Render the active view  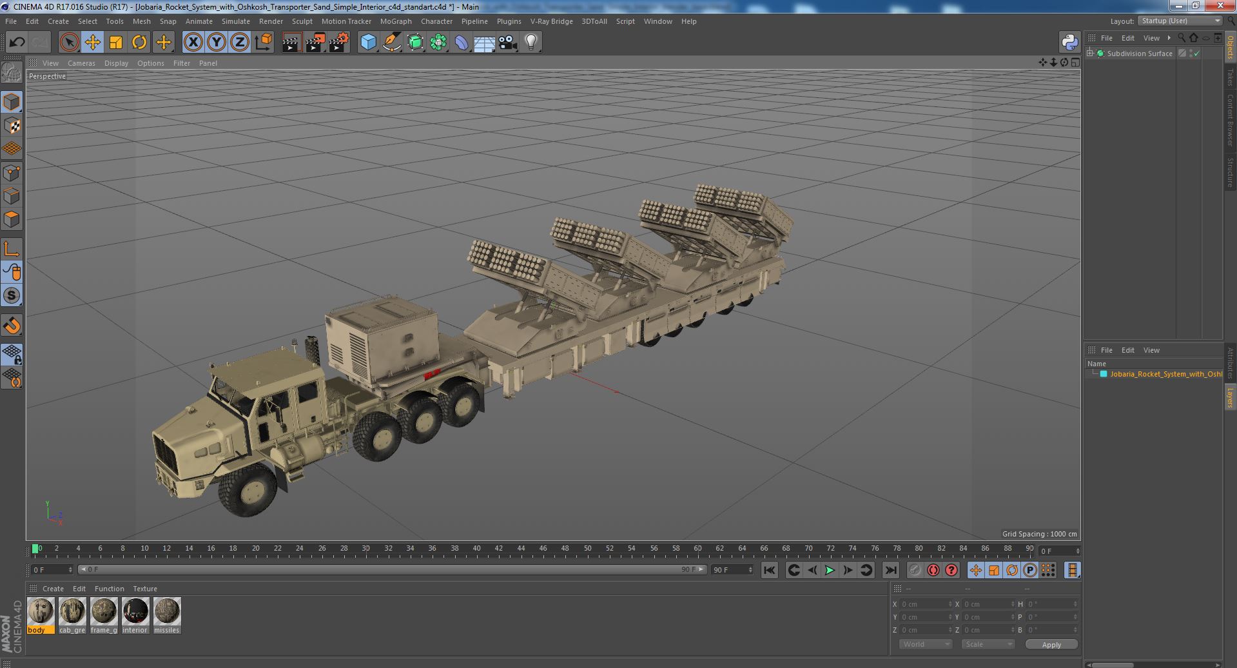pyautogui.click(x=291, y=43)
